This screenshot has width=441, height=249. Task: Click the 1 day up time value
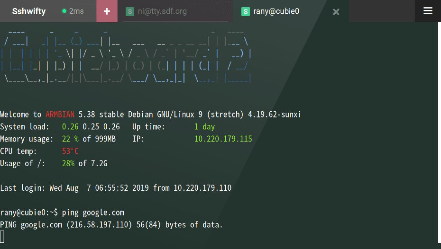(x=204, y=127)
